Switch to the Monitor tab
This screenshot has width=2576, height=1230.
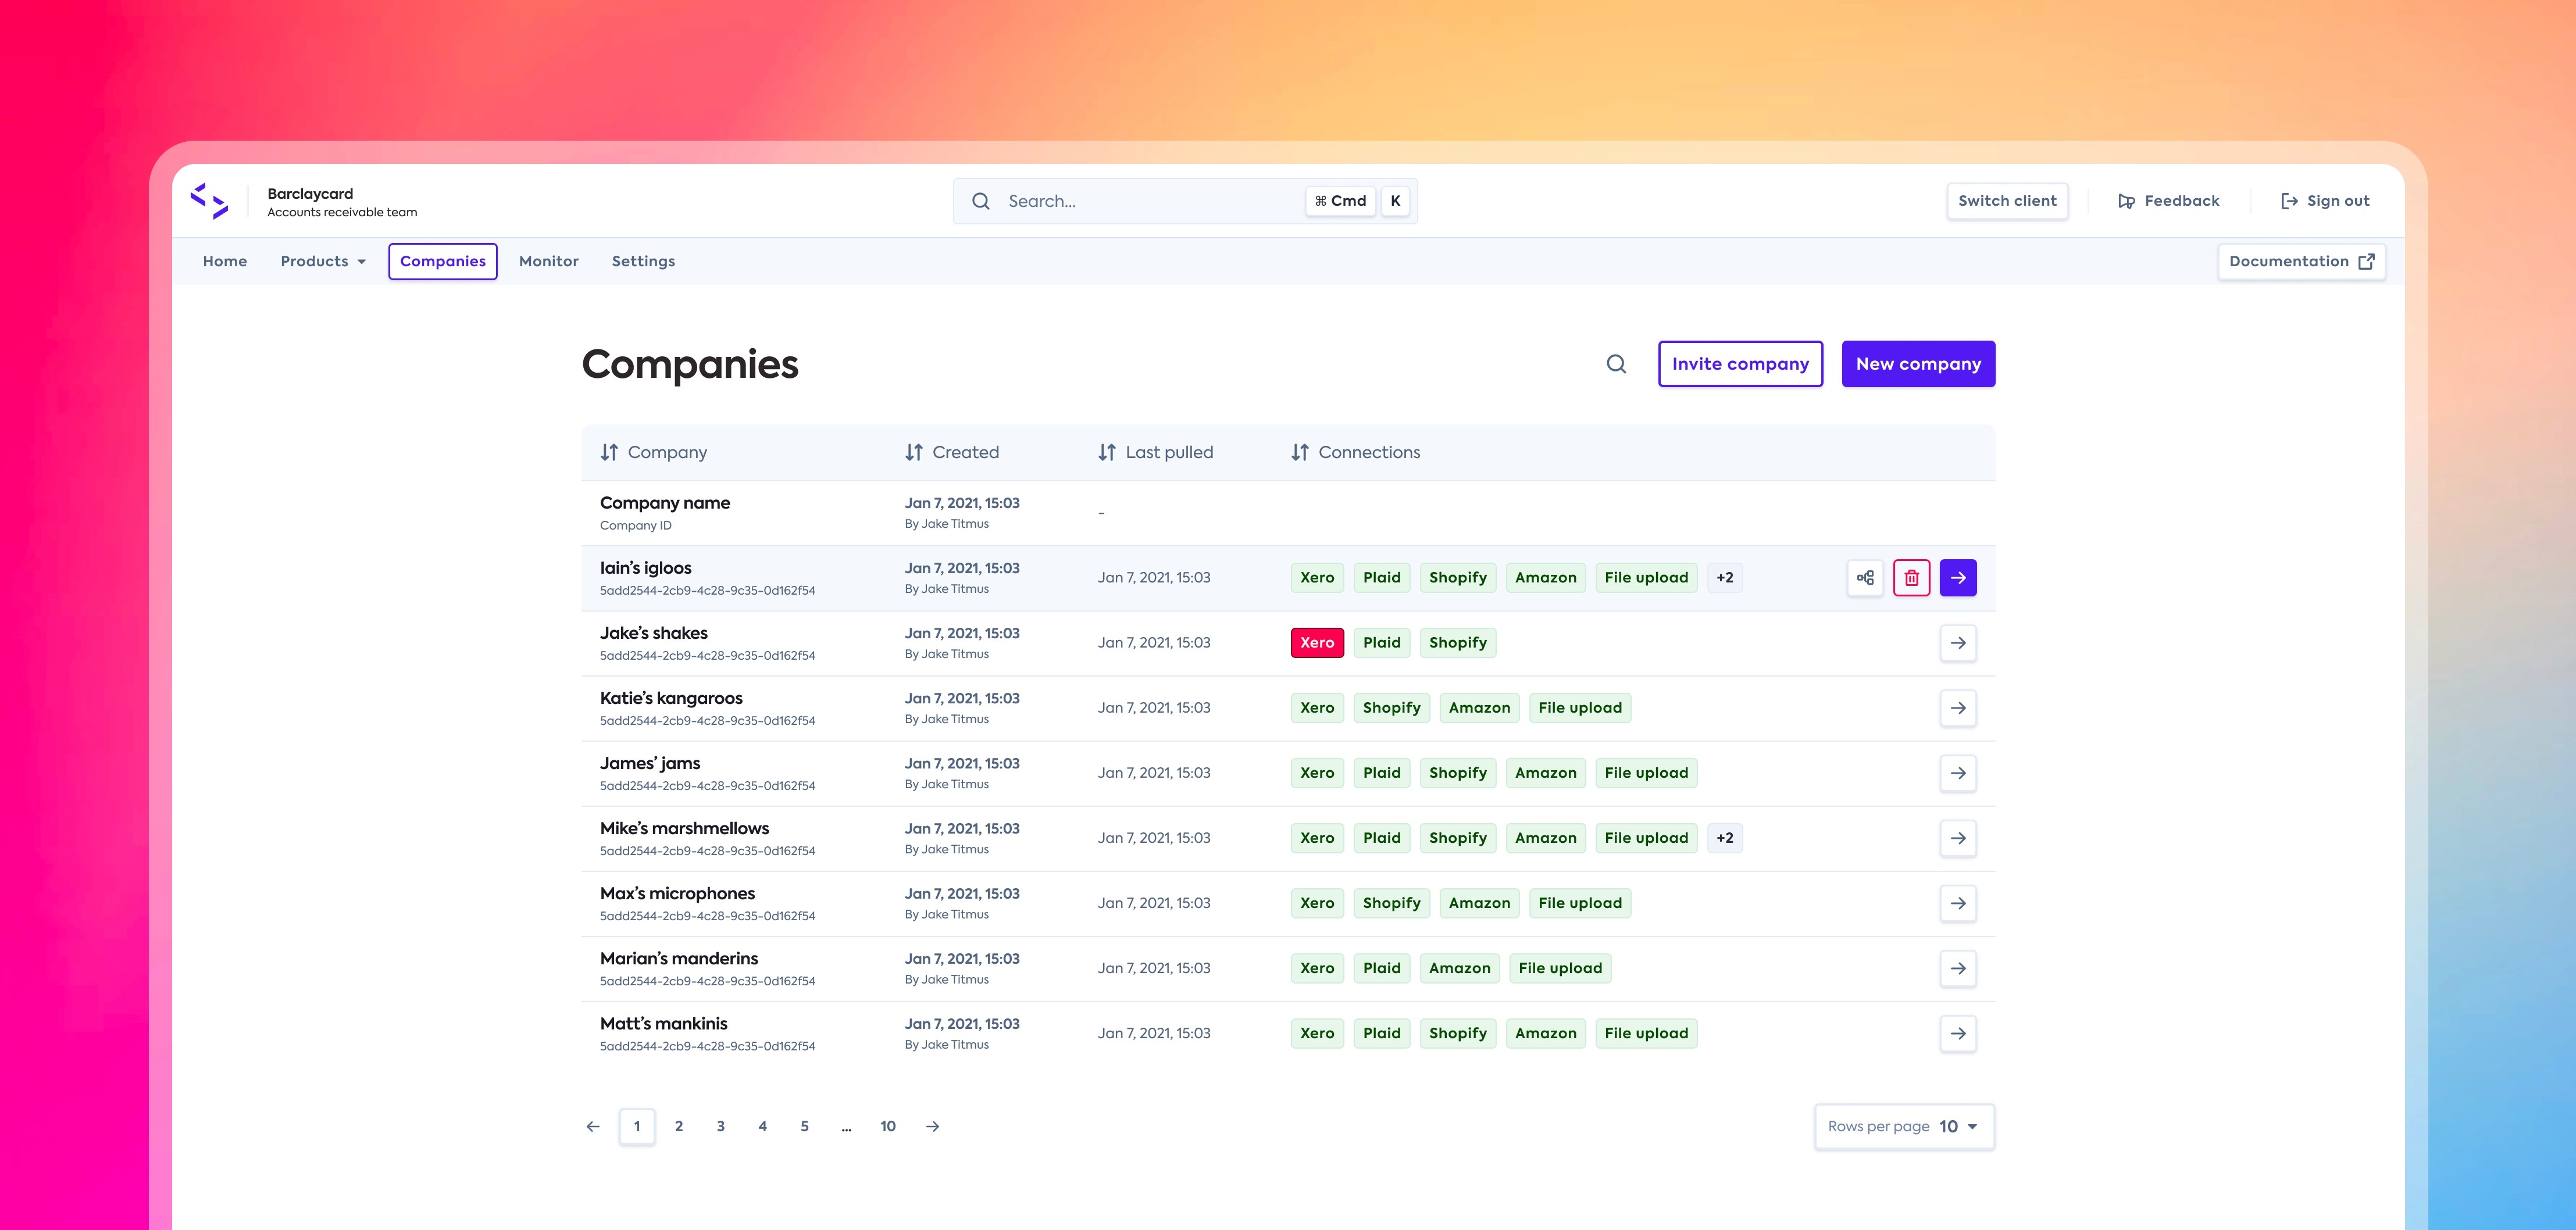[x=548, y=261]
